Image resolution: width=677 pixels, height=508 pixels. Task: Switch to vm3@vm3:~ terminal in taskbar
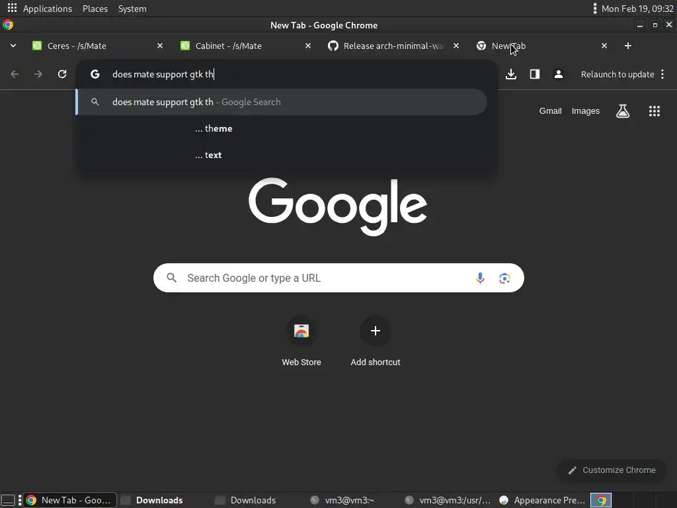pos(342,500)
